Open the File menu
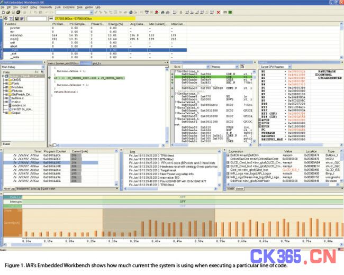The height and width of the screenshot is (275, 344). click(3, 7)
